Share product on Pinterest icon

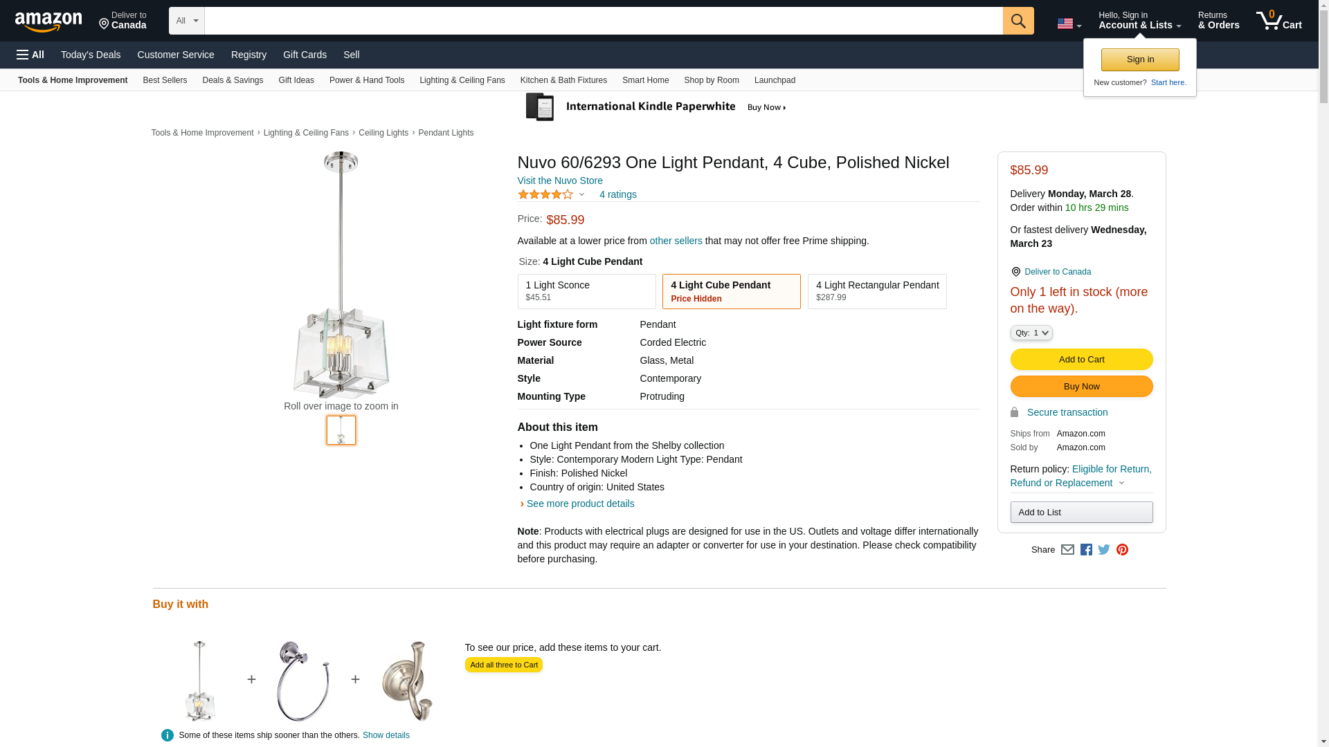point(1122,550)
